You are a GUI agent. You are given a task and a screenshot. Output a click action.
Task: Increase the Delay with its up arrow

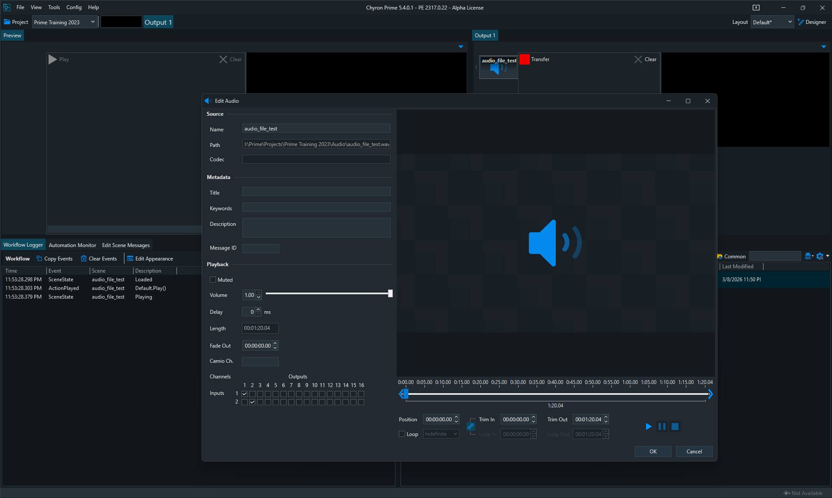click(258, 309)
